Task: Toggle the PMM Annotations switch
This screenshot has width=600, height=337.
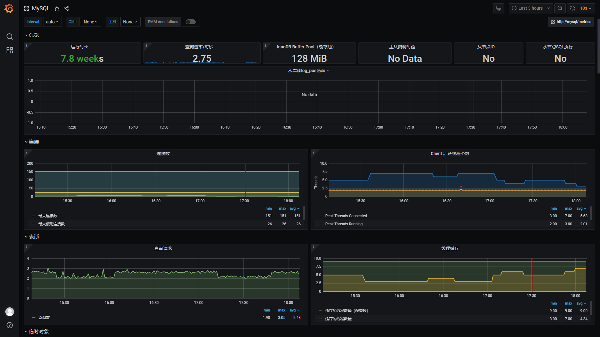Action: tap(190, 22)
